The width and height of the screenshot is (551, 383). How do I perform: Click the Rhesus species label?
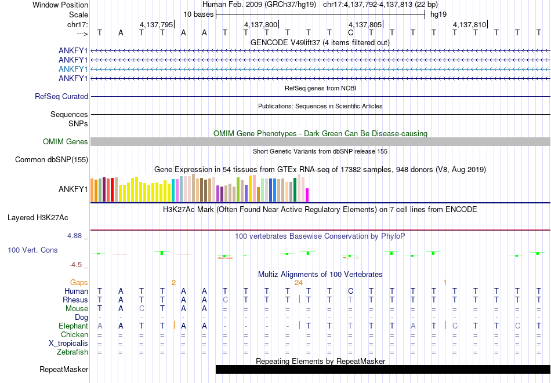coord(75,300)
